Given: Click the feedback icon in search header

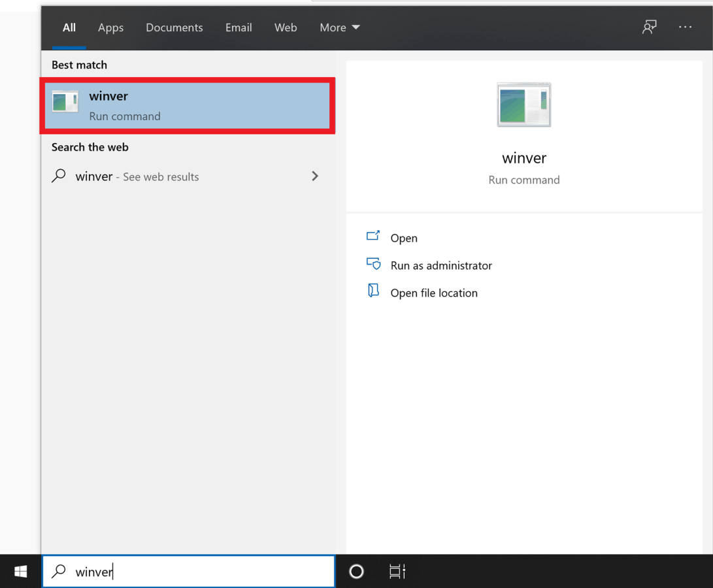Looking at the screenshot, I should tap(649, 27).
